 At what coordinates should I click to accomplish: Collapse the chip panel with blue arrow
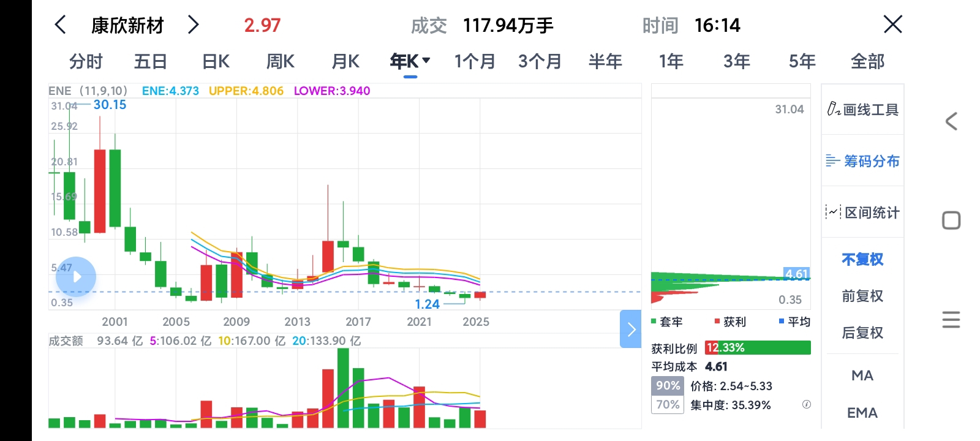[x=631, y=329]
